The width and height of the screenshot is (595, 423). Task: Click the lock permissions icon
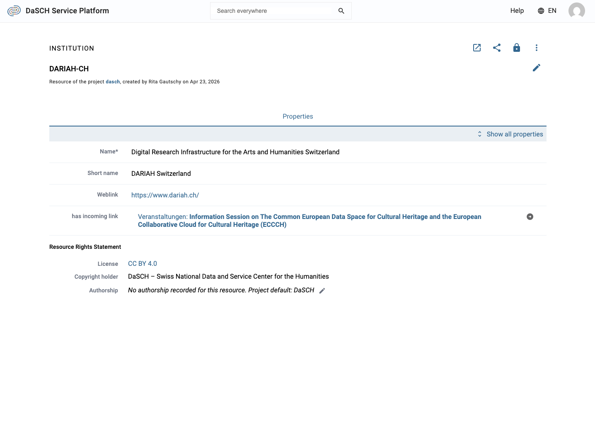pyautogui.click(x=517, y=48)
